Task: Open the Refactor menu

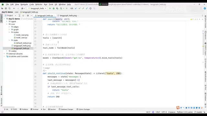Action: pyautogui.click(x=39, y=5)
